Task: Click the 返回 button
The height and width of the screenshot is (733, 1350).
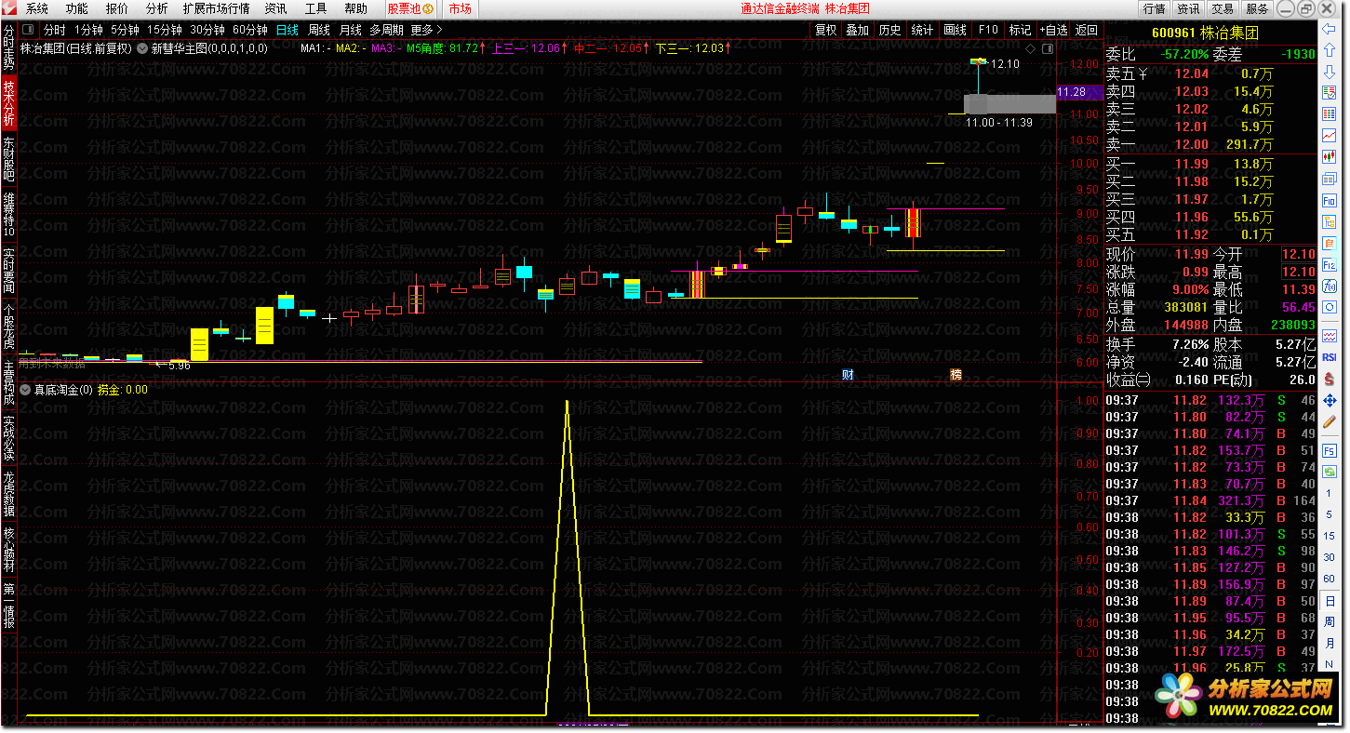Action: [x=1086, y=30]
